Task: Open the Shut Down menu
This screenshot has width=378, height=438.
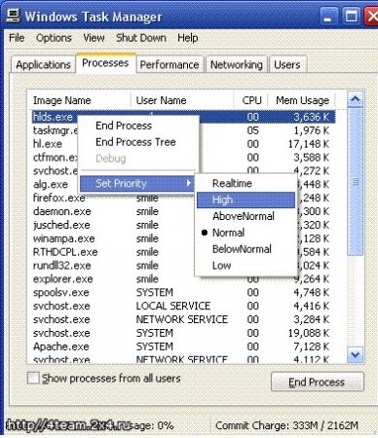Action: click(141, 38)
